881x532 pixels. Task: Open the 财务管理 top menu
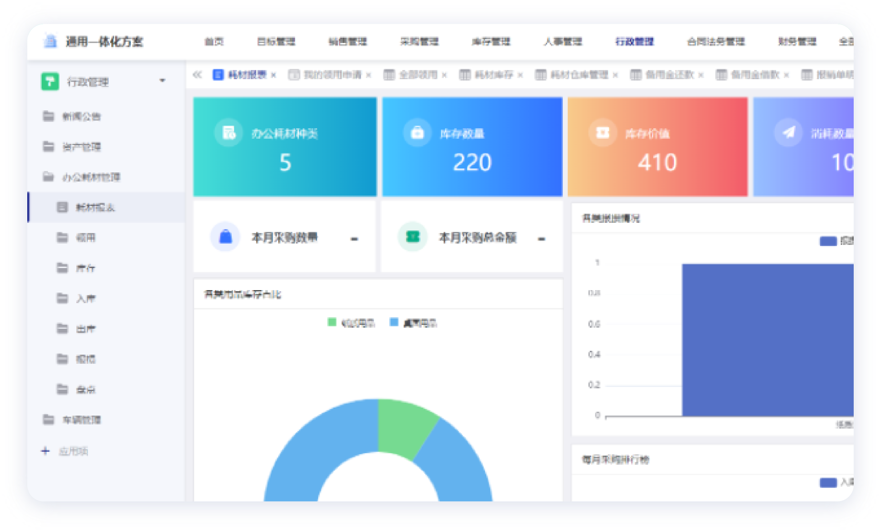pyautogui.click(x=797, y=41)
